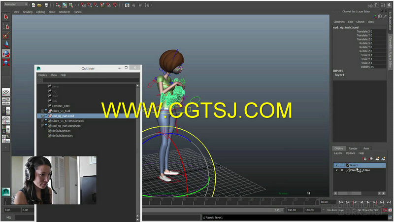Toggle visibility V of Claire Geo layer

[336, 170]
